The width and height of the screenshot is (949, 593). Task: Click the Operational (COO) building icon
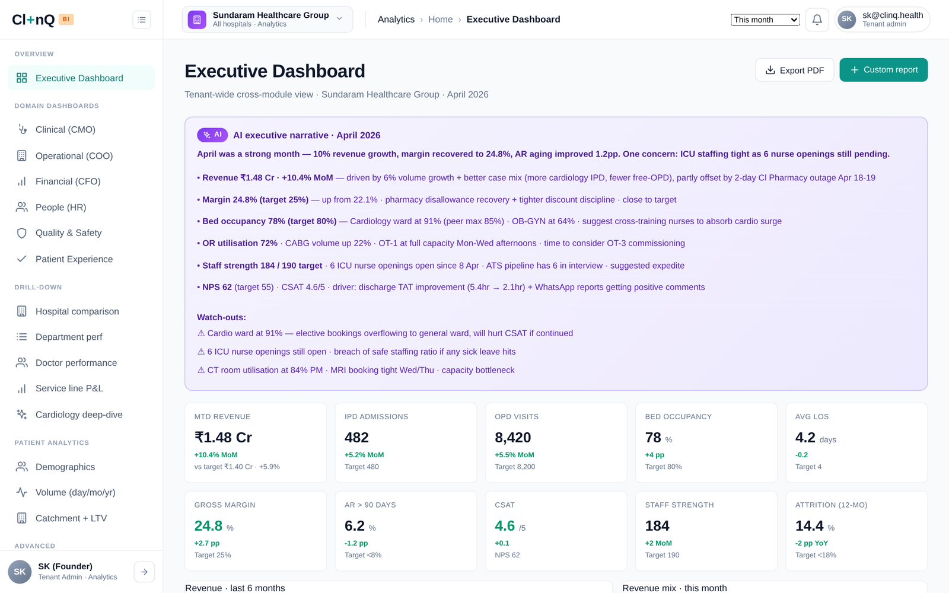(x=22, y=155)
